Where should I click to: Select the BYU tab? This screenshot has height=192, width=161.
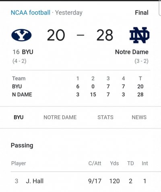click(x=19, y=117)
